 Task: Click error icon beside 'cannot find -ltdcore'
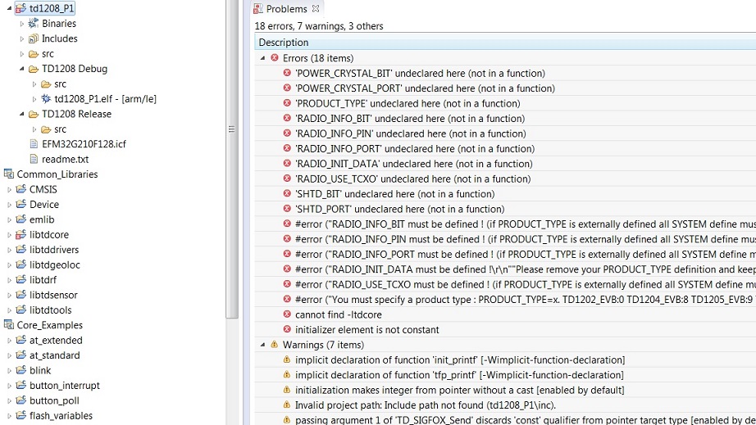tap(287, 314)
